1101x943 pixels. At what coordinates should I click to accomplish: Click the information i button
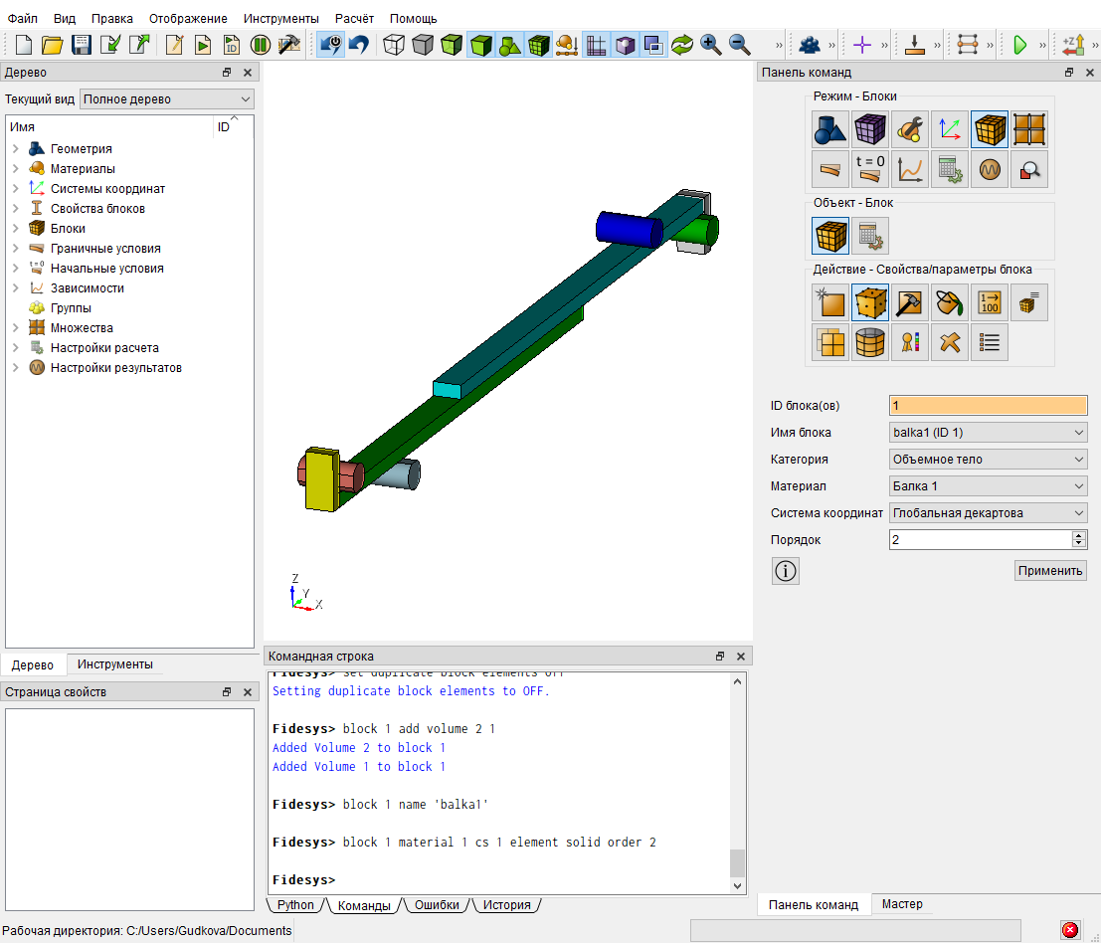coord(785,571)
